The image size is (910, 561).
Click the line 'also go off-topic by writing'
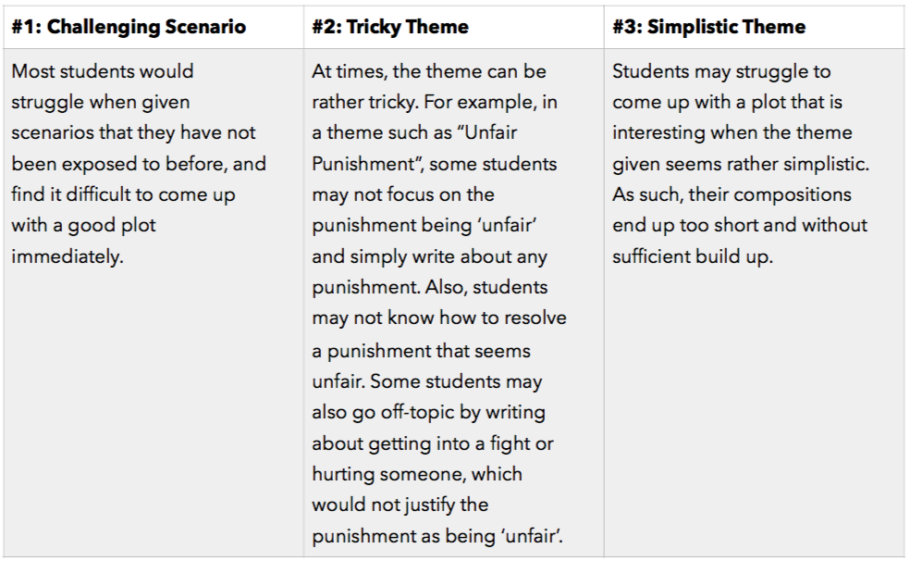pos(428,412)
